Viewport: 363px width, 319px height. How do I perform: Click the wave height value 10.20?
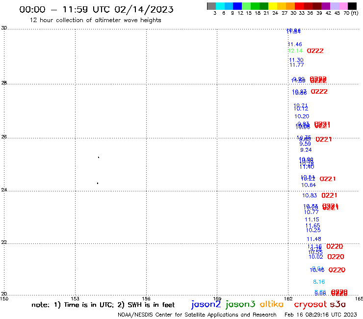pyautogui.click(x=302, y=116)
